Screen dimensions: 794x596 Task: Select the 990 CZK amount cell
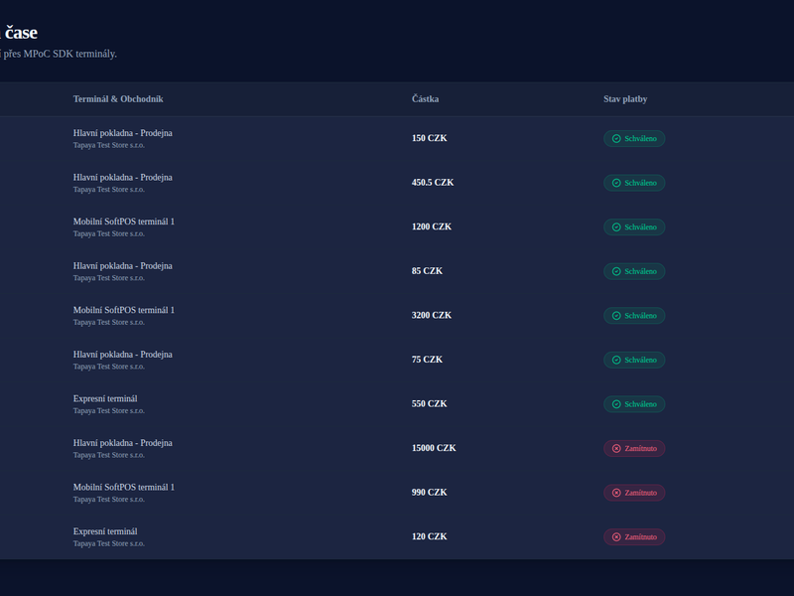pos(430,492)
